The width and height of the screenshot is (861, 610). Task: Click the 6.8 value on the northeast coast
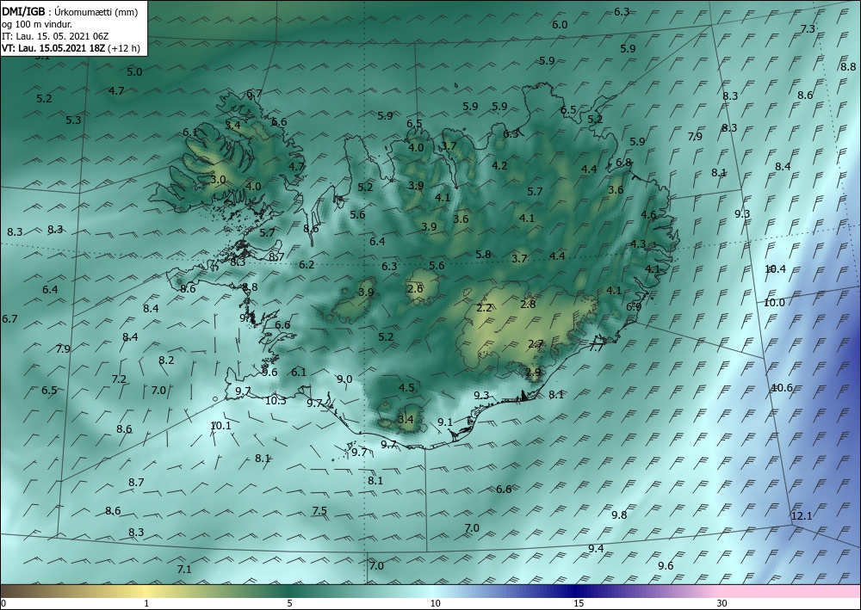coord(623,163)
